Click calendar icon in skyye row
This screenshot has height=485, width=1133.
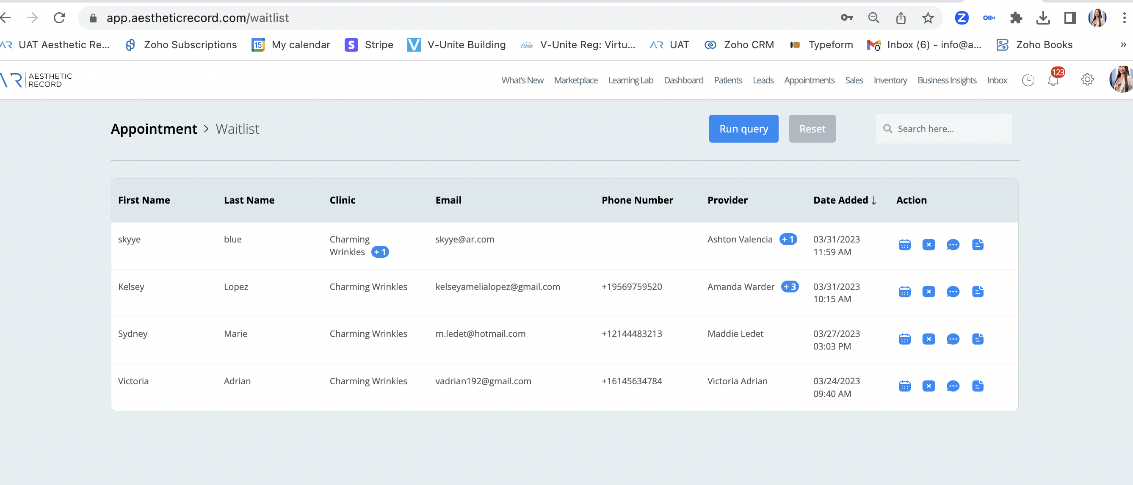coord(904,245)
